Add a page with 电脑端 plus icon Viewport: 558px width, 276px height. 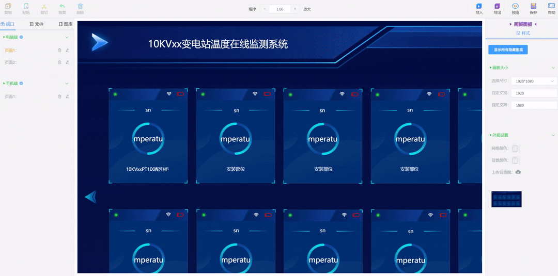pos(21,37)
